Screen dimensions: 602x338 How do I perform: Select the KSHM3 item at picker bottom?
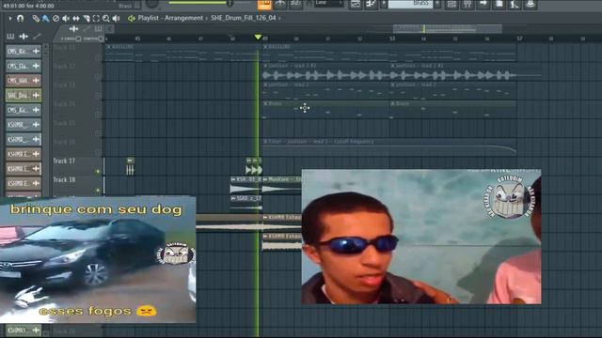click(x=24, y=330)
